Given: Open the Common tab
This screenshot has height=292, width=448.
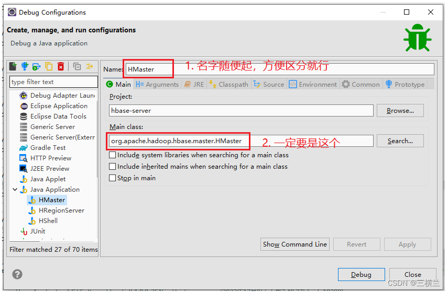Looking at the screenshot, I should (361, 84).
